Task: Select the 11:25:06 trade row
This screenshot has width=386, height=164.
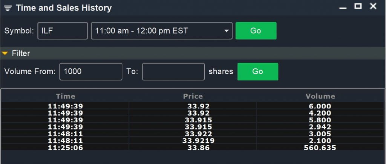Action: tap(193, 147)
